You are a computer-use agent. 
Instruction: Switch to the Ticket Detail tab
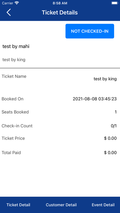pyautogui.click(x=18, y=205)
